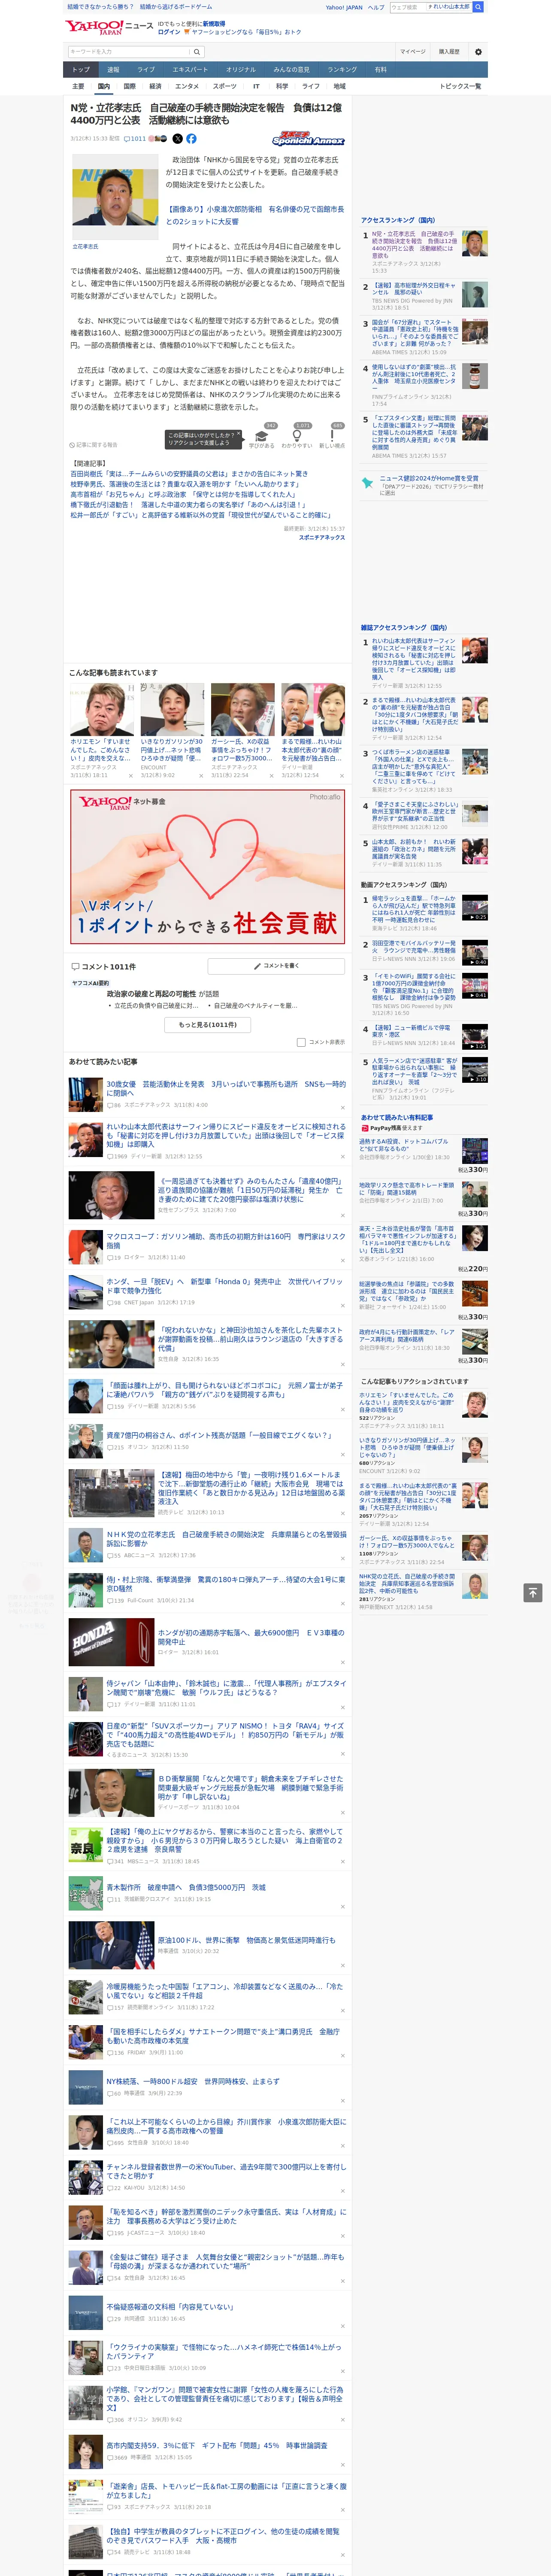Select the IT category

pos(256,86)
